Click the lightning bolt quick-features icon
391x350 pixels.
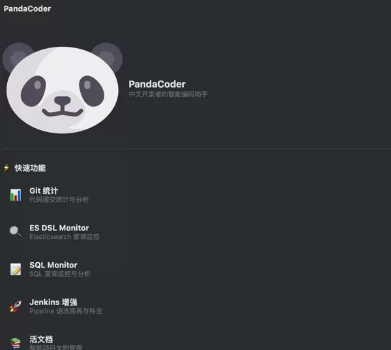point(7,168)
